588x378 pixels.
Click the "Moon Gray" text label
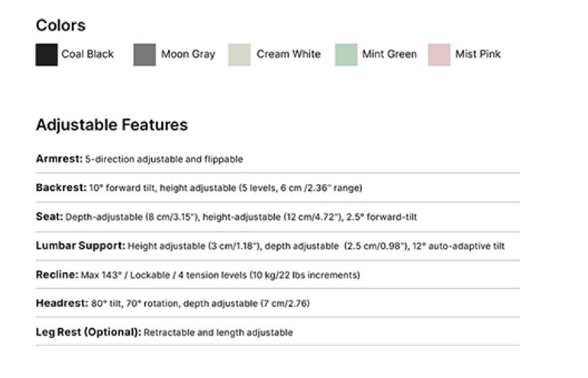tap(188, 54)
